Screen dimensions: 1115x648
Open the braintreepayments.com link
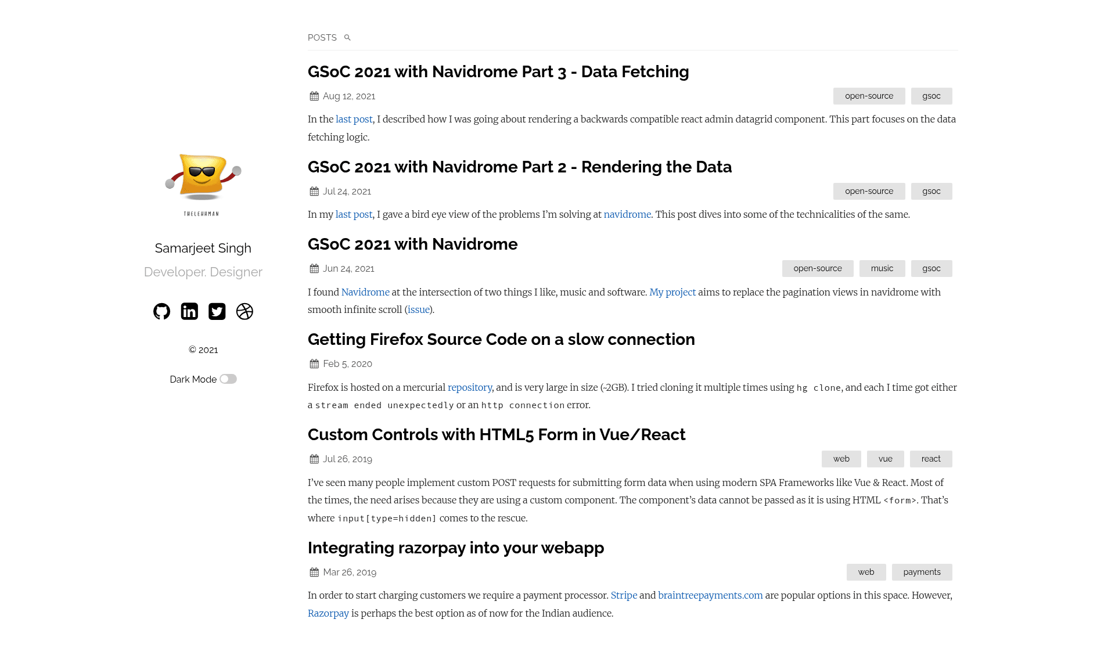pos(710,595)
